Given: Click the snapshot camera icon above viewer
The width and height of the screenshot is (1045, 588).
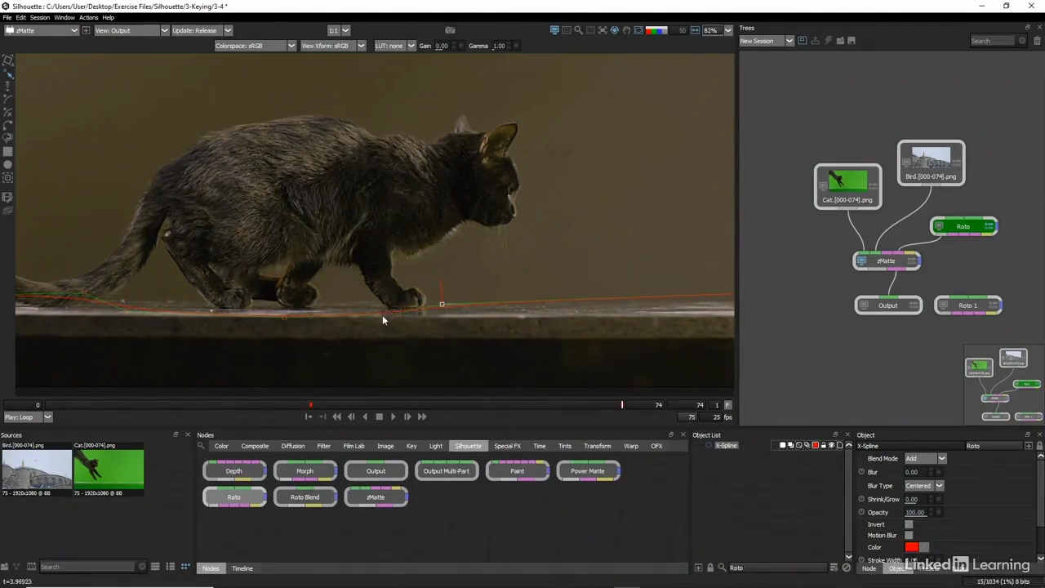Looking at the screenshot, I should click(x=450, y=30).
